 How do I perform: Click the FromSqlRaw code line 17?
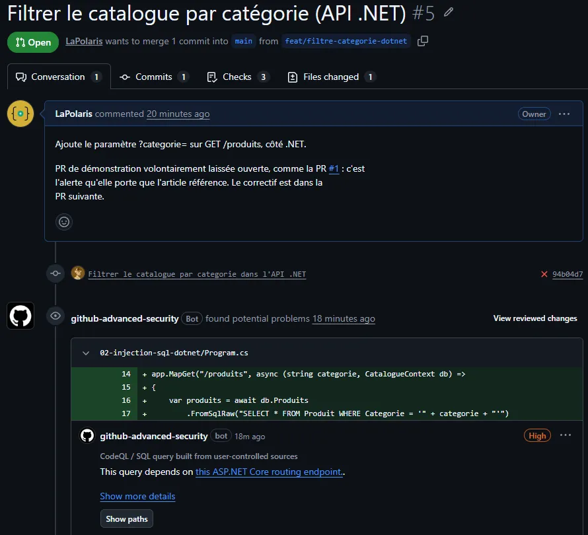[327, 413]
